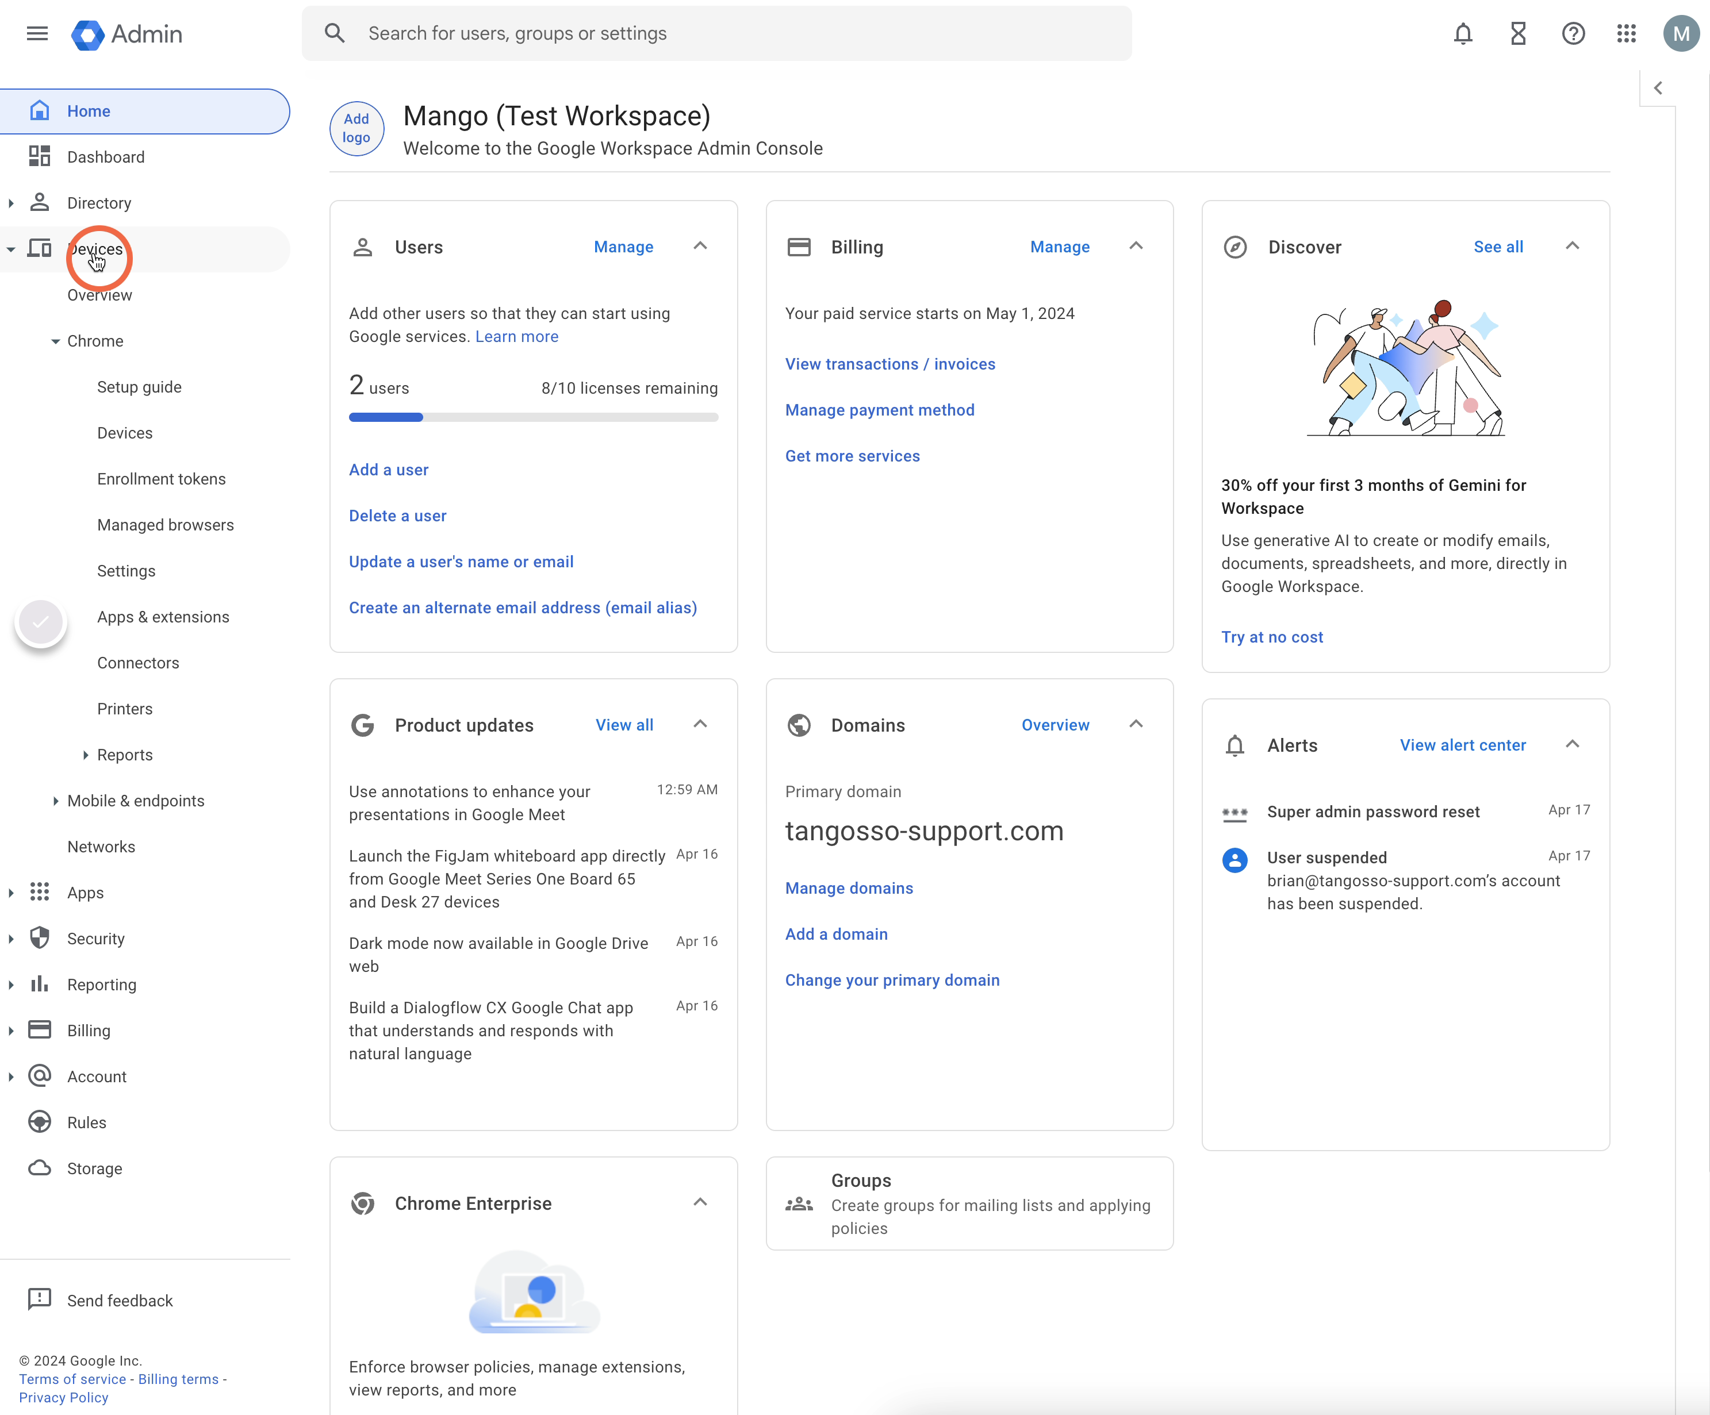Click the gray checkmark circle beside Apps & extensions
Viewport: 1710px width, 1415px height.
pyautogui.click(x=41, y=623)
